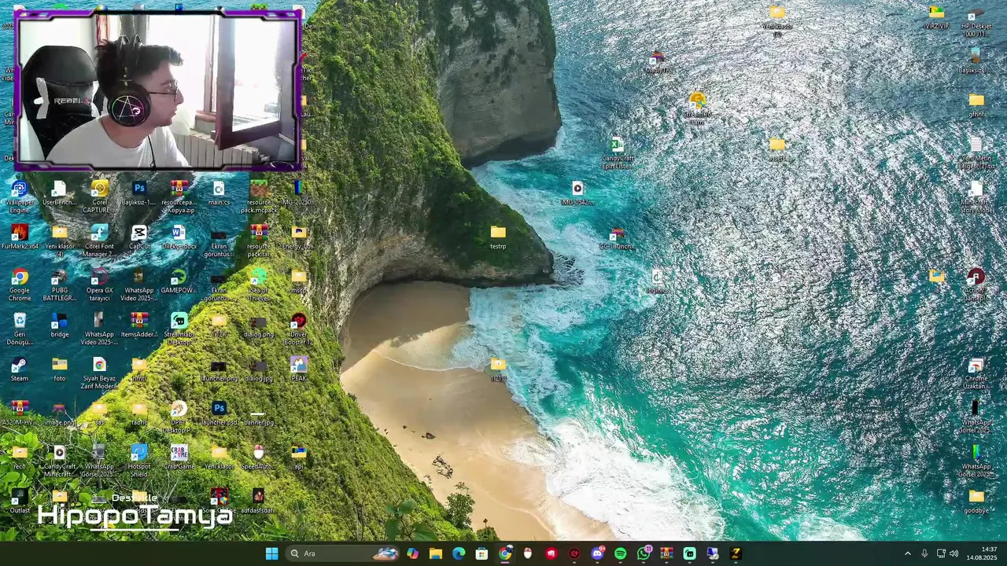Screen dimensions: 1007x566
Task: Select the launcher.psd Photoshop file
Action: [219, 413]
